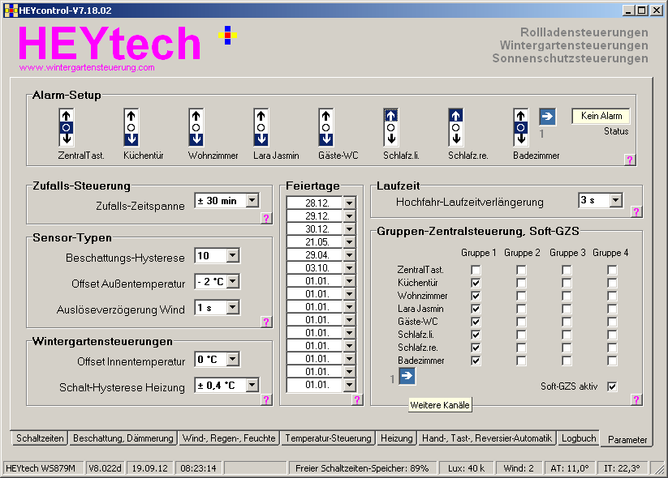Open help for Zufalls-Steuerung
Image resolution: width=668 pixels, height=478 pixels.
pyautogui.click(x=266, y=219)
